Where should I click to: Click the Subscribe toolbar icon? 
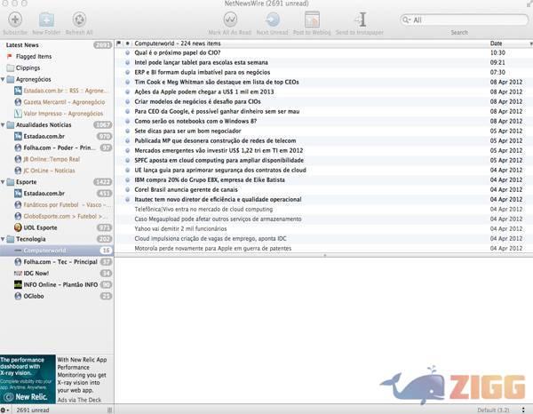coord(15,20)
